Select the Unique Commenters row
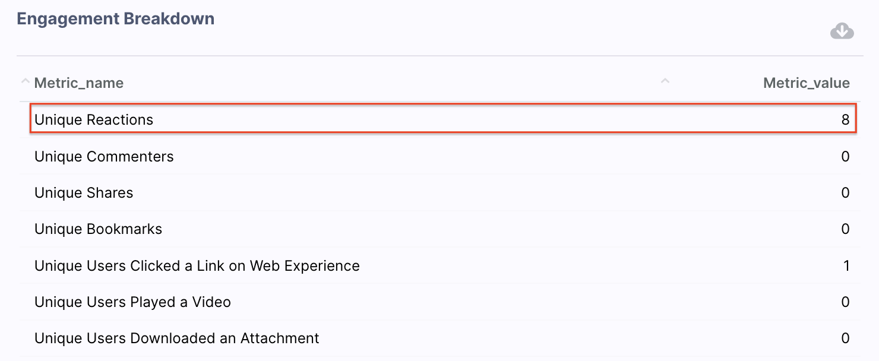The height and width of the screenshot is (361, 879). click(439, 156)
